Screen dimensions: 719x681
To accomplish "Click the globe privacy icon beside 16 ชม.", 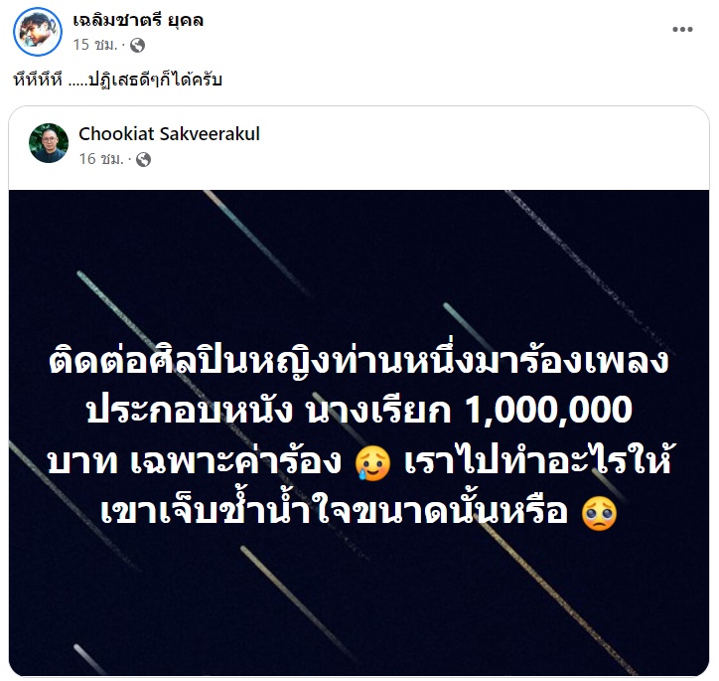I will [x=144, y=159].
